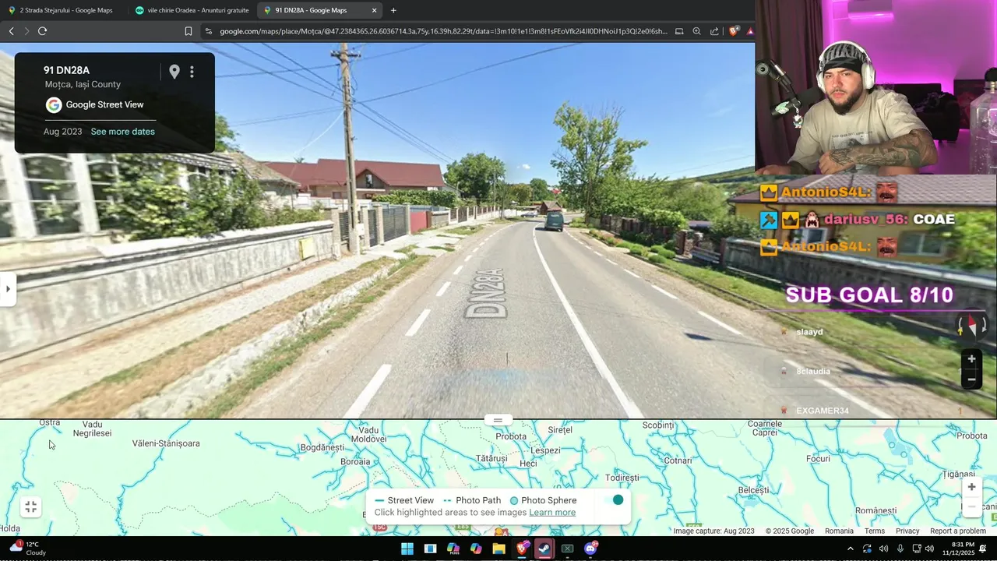This screenshot has height=561, width=997.
Task: Click Românești label on the minimap
Action: pos(876,510)
